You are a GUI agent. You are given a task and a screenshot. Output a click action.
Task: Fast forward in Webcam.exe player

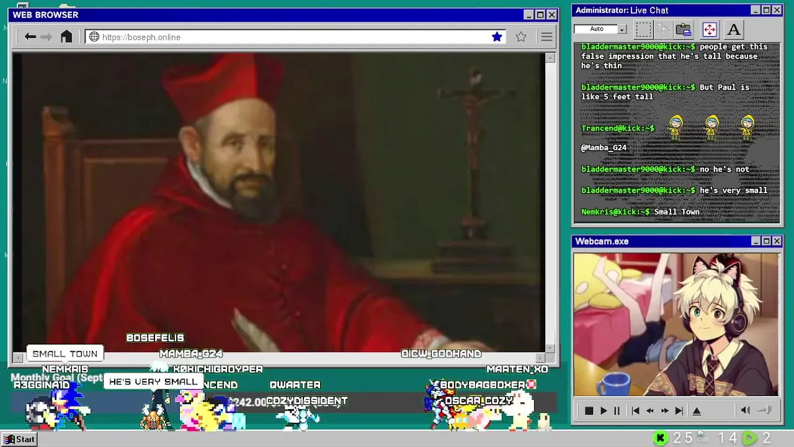coord(665,410)
